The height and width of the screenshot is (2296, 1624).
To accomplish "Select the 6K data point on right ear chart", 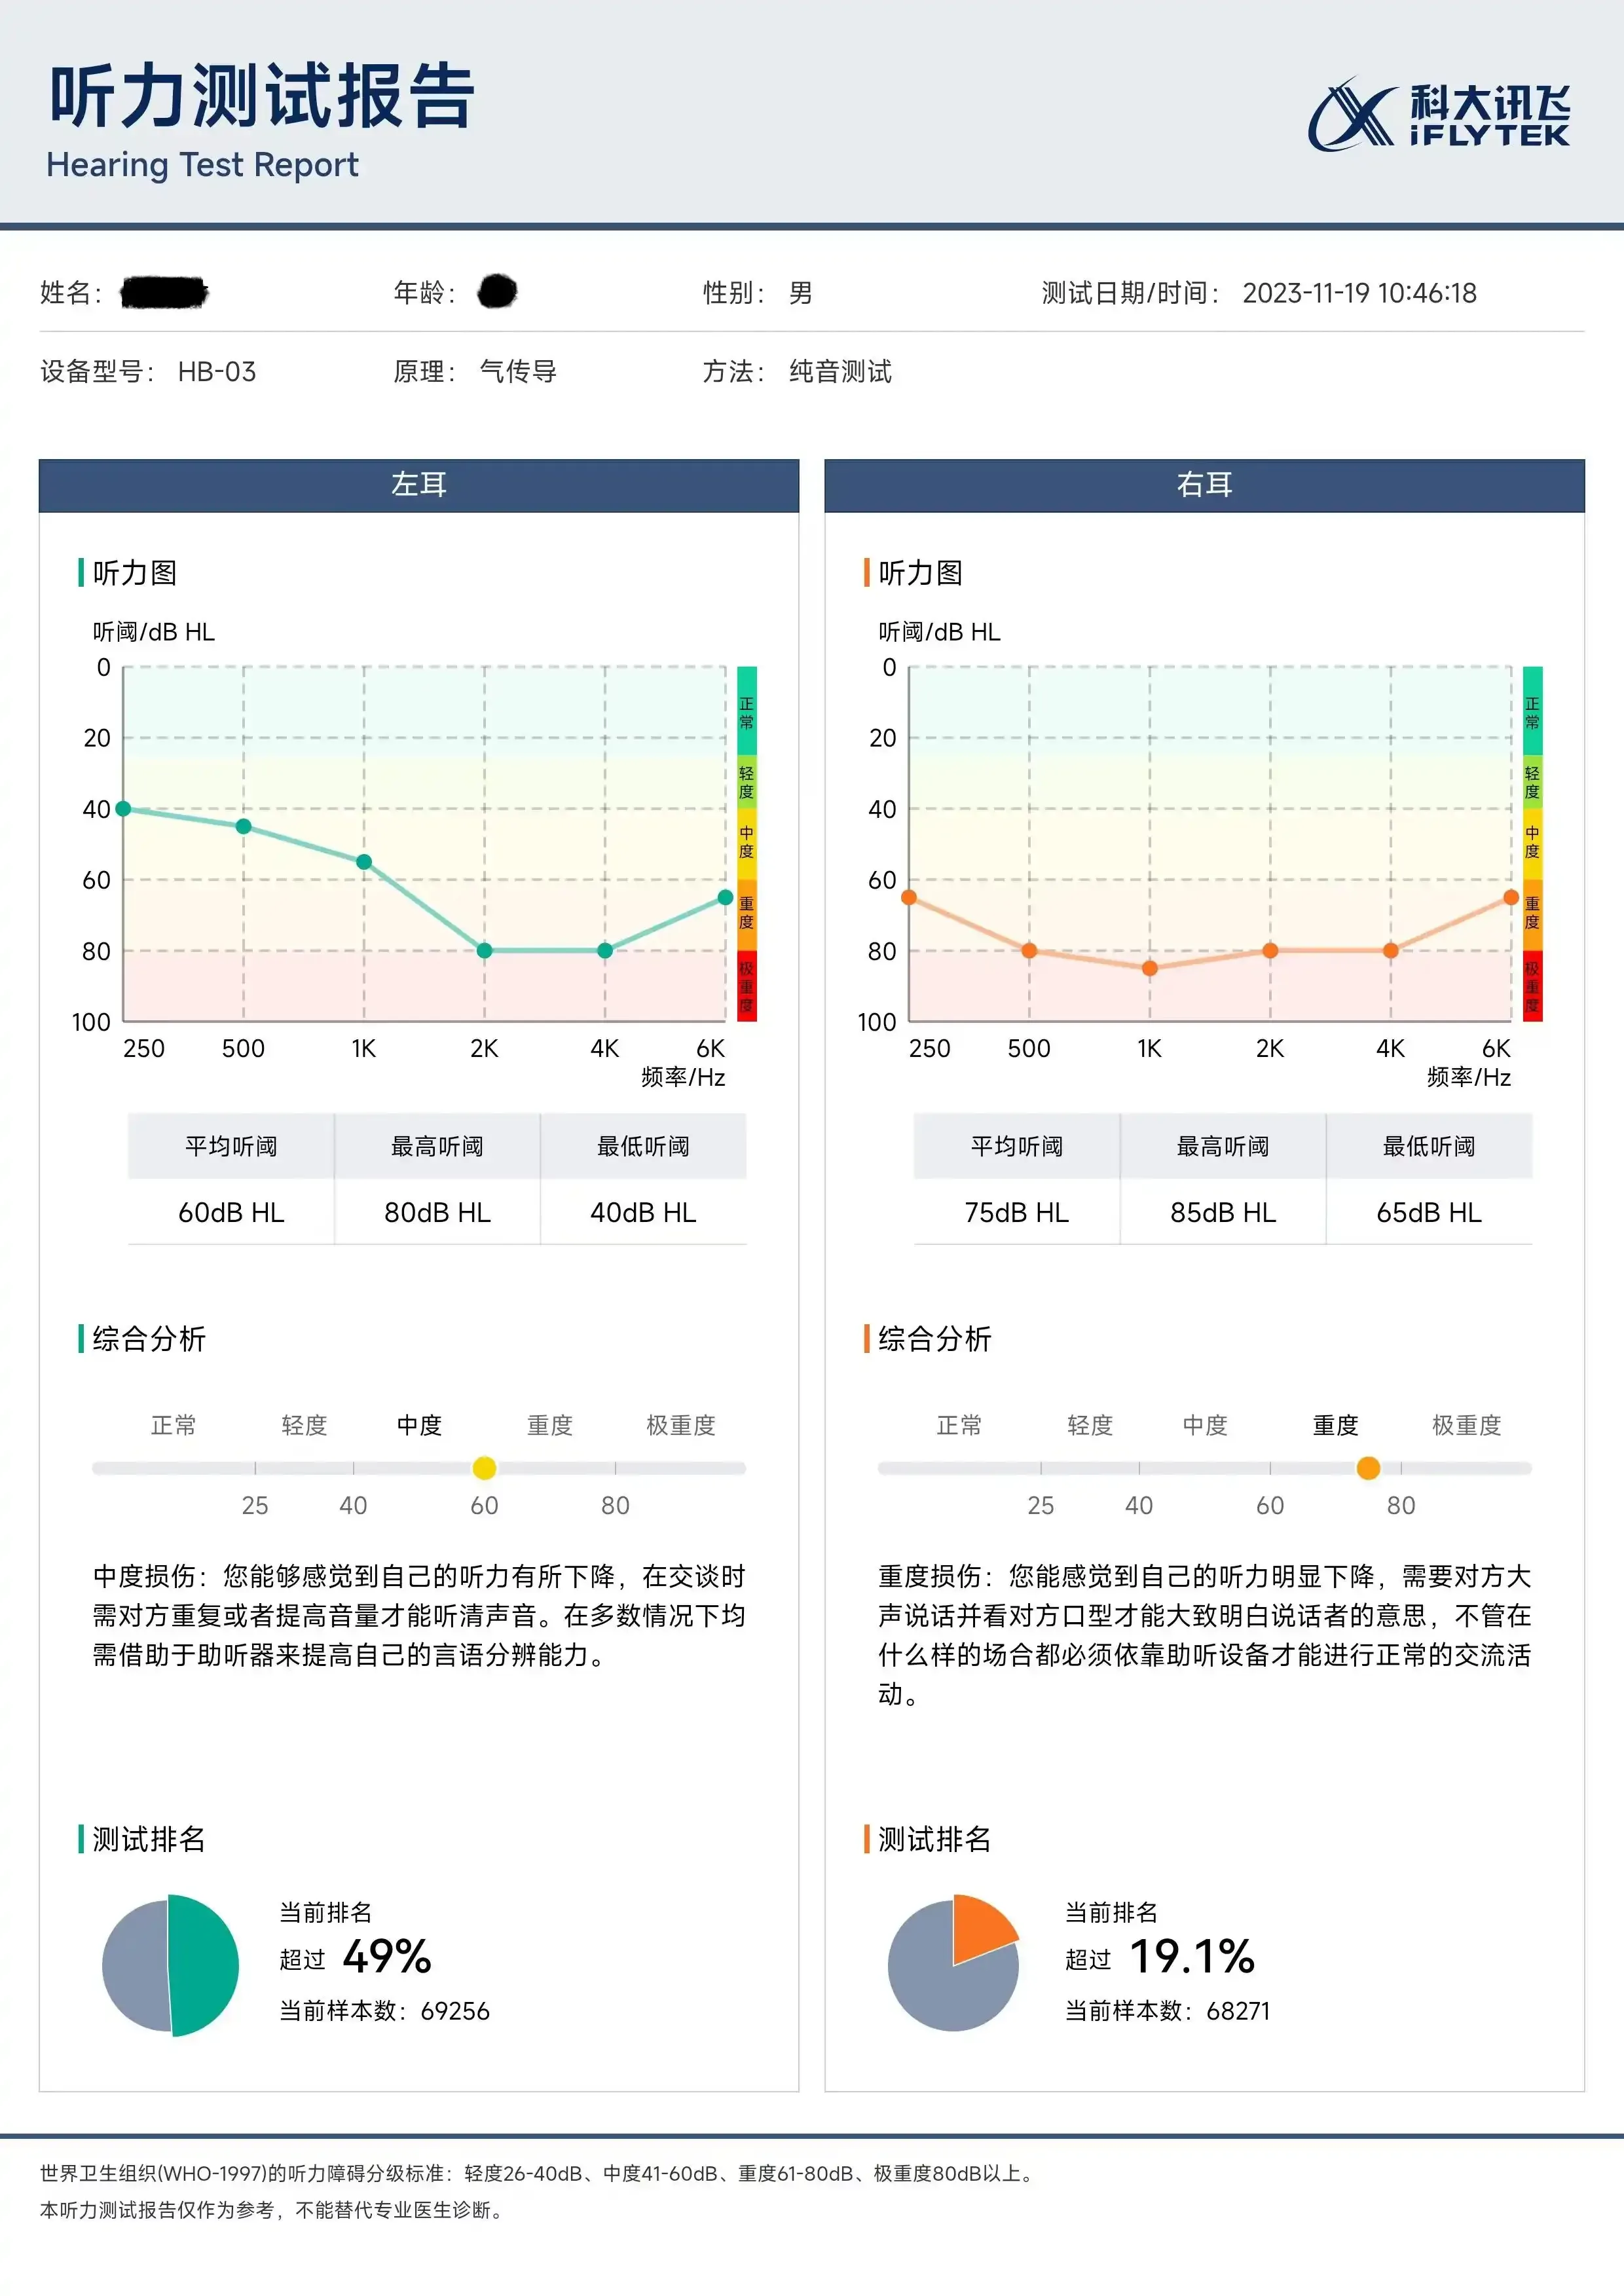I will [1512, 898].
